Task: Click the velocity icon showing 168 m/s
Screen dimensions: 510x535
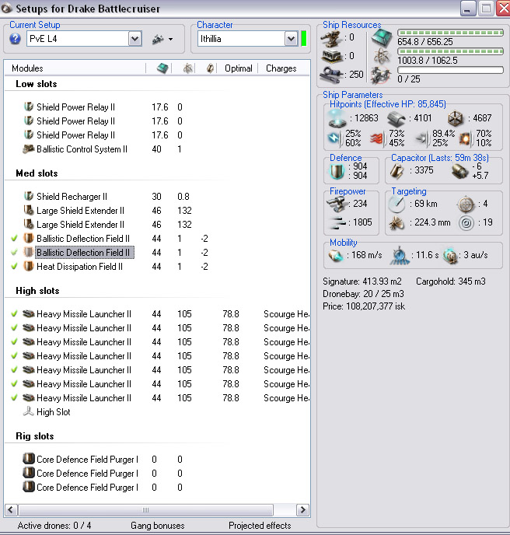Action: (336, 255)
